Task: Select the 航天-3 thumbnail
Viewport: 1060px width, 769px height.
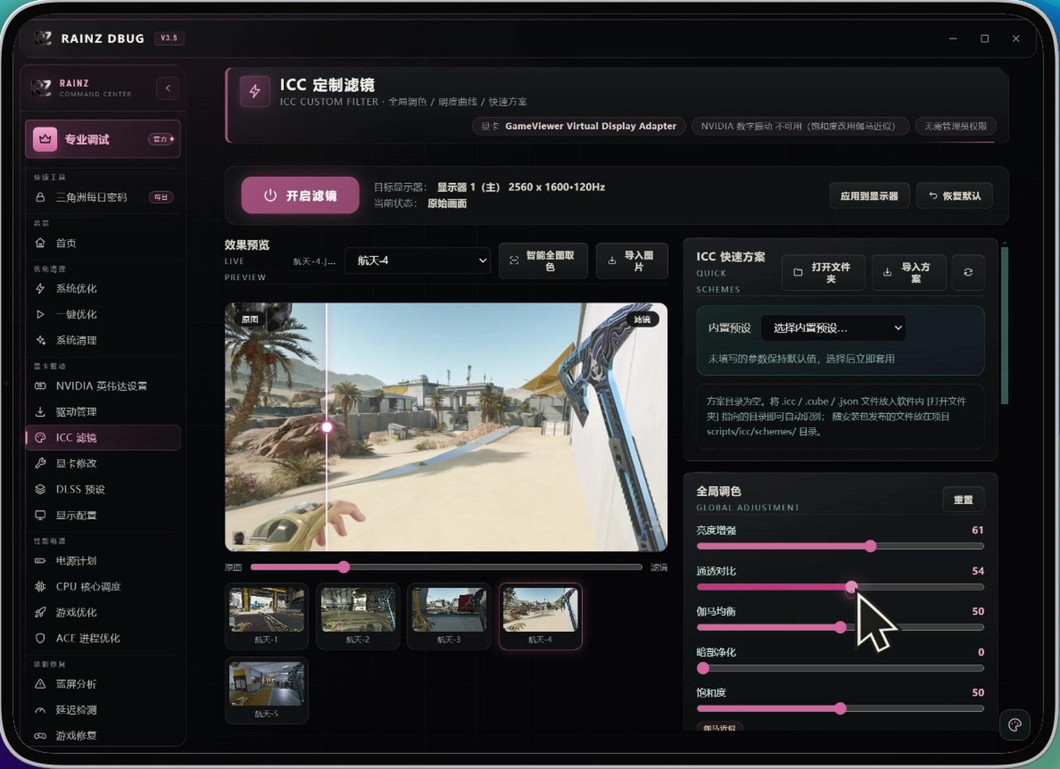Action: pos(449,616)
